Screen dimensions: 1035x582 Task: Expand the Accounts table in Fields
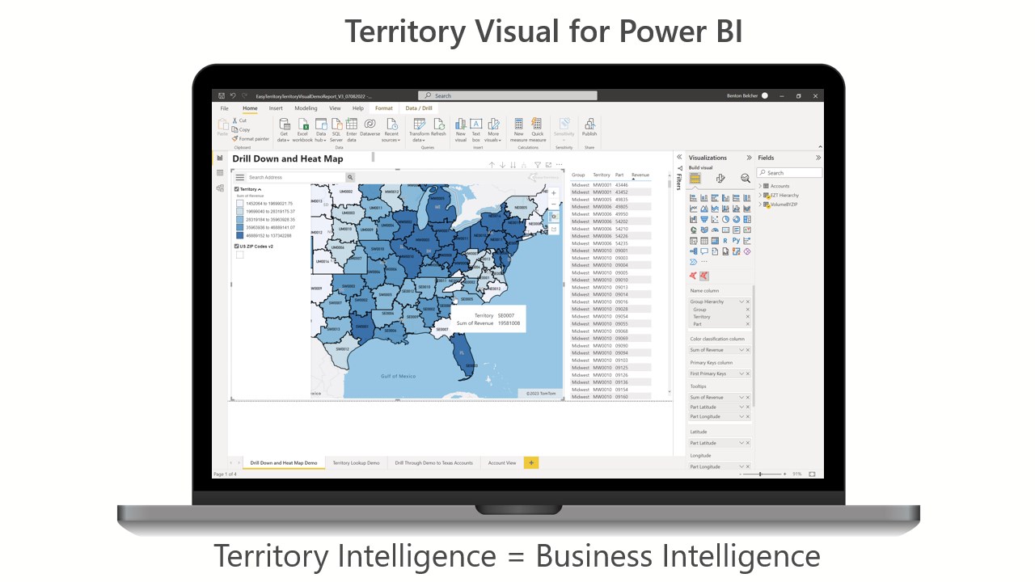[x=760, y=186]
